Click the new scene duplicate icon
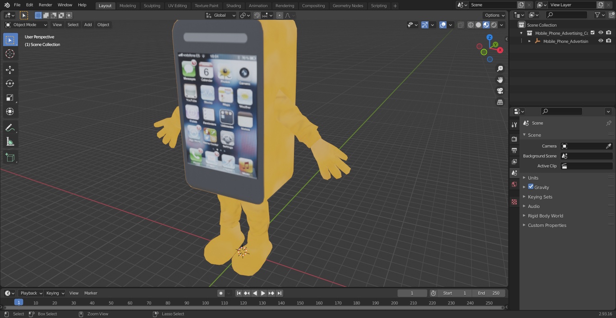 (x=521, y=5)
